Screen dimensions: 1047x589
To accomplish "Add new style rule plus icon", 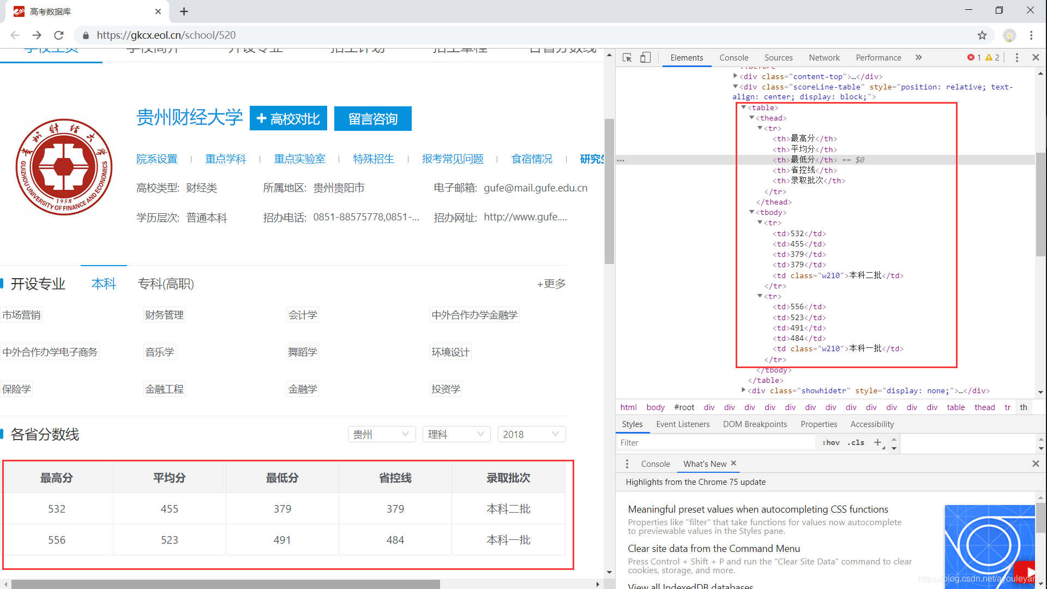I will point(878,442).
